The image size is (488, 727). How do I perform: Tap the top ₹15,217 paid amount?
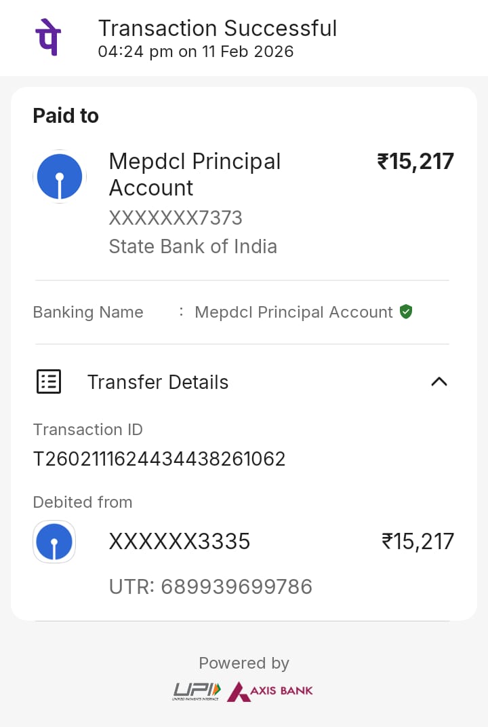[x=415, y=162]
